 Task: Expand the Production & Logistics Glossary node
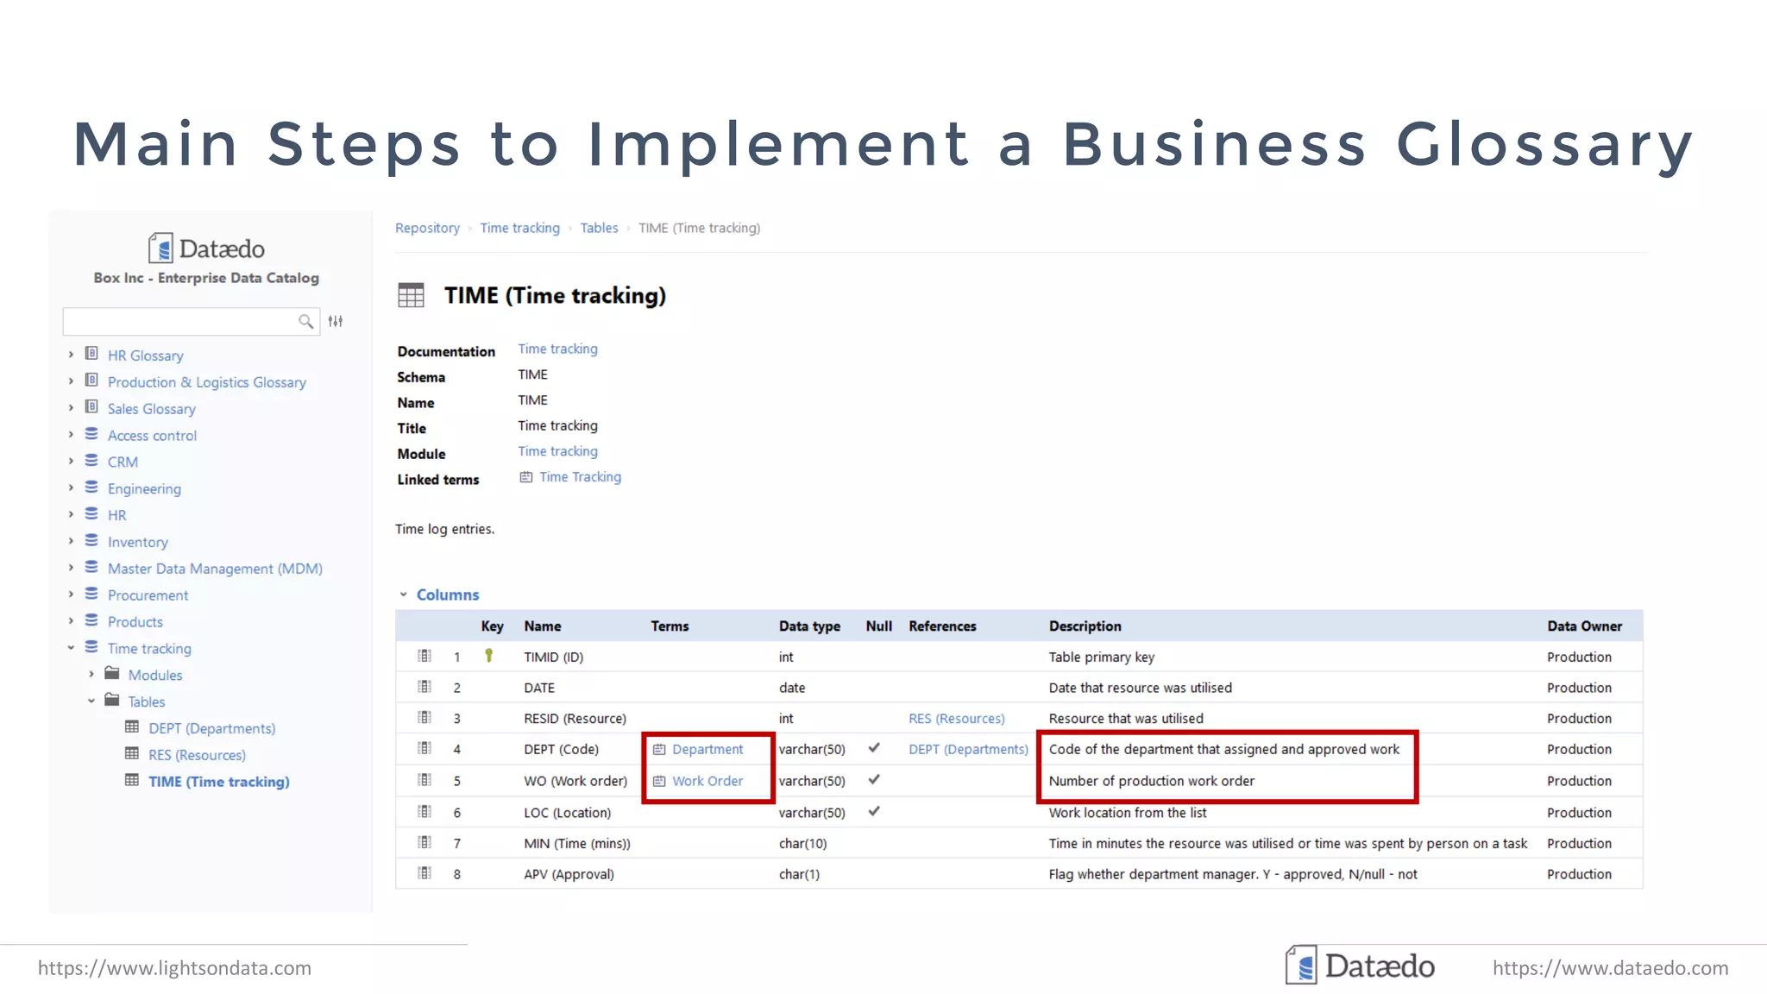click(71, 381)
